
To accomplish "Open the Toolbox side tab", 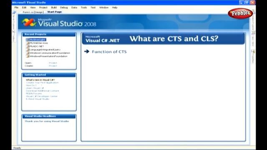I will click(14, 37).
